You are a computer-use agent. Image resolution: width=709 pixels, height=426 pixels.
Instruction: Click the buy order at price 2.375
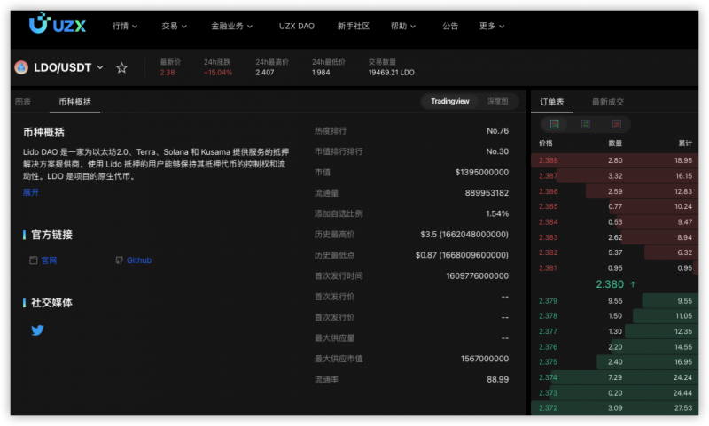click(x=615, y=362)
